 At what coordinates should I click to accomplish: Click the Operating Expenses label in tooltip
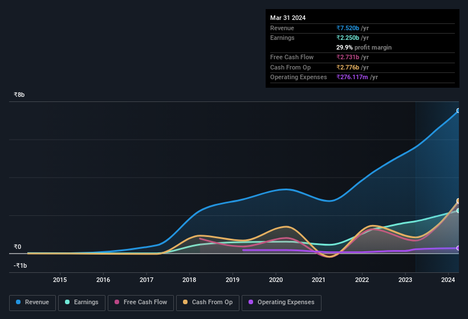click(x=299, y=77)
